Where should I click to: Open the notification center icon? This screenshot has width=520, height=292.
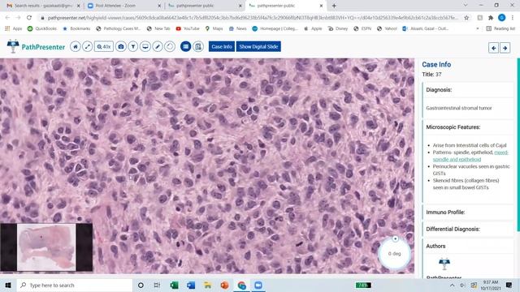point(509,285)
